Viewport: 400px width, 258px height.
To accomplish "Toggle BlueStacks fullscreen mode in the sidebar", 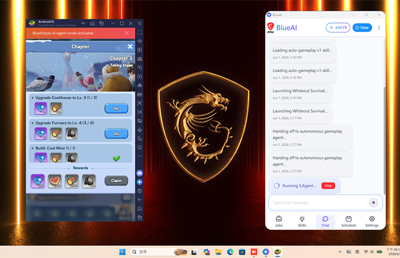I will tap(139, 32).
